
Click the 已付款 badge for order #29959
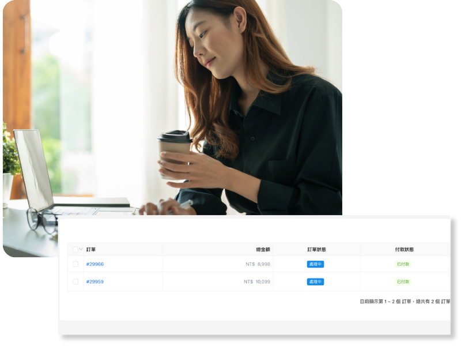coord(403,281)
